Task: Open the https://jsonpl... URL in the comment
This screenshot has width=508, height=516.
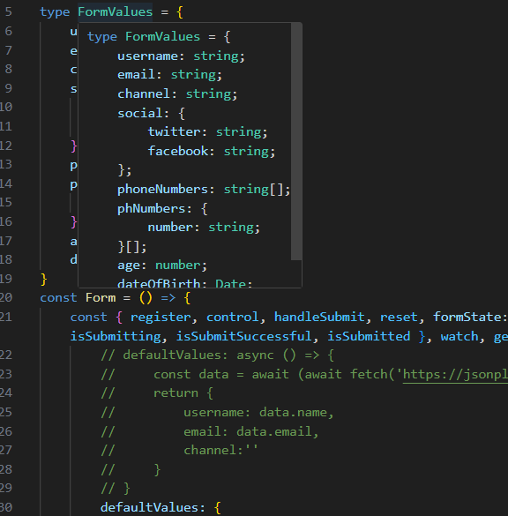Action: (455, 375)
